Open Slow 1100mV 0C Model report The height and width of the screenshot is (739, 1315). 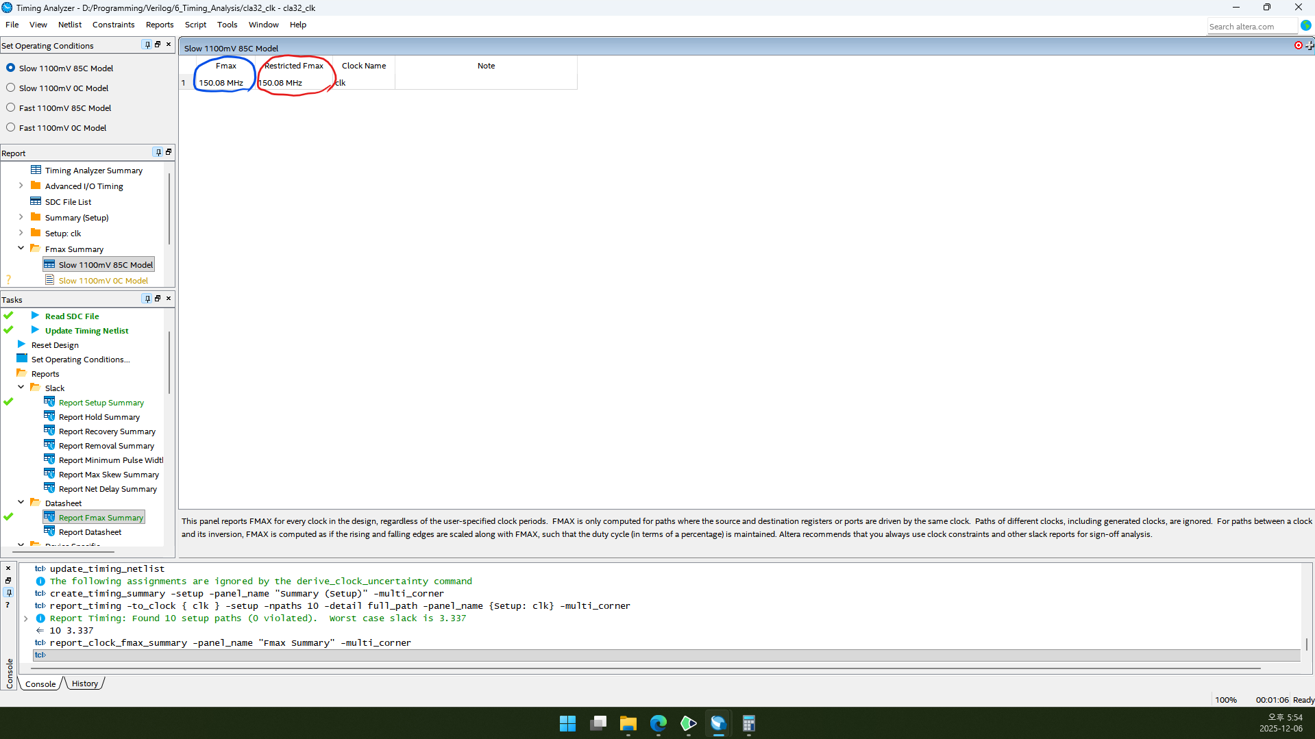103,280
